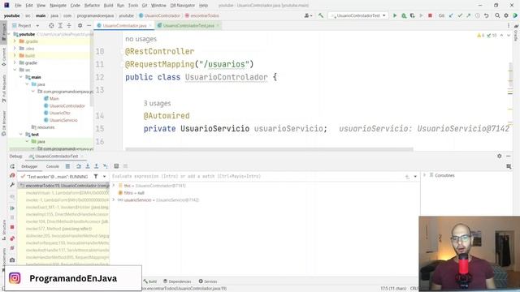520x292 pixels.
Task: Collapse the main folder in the project tree
Action: [21, 77]
